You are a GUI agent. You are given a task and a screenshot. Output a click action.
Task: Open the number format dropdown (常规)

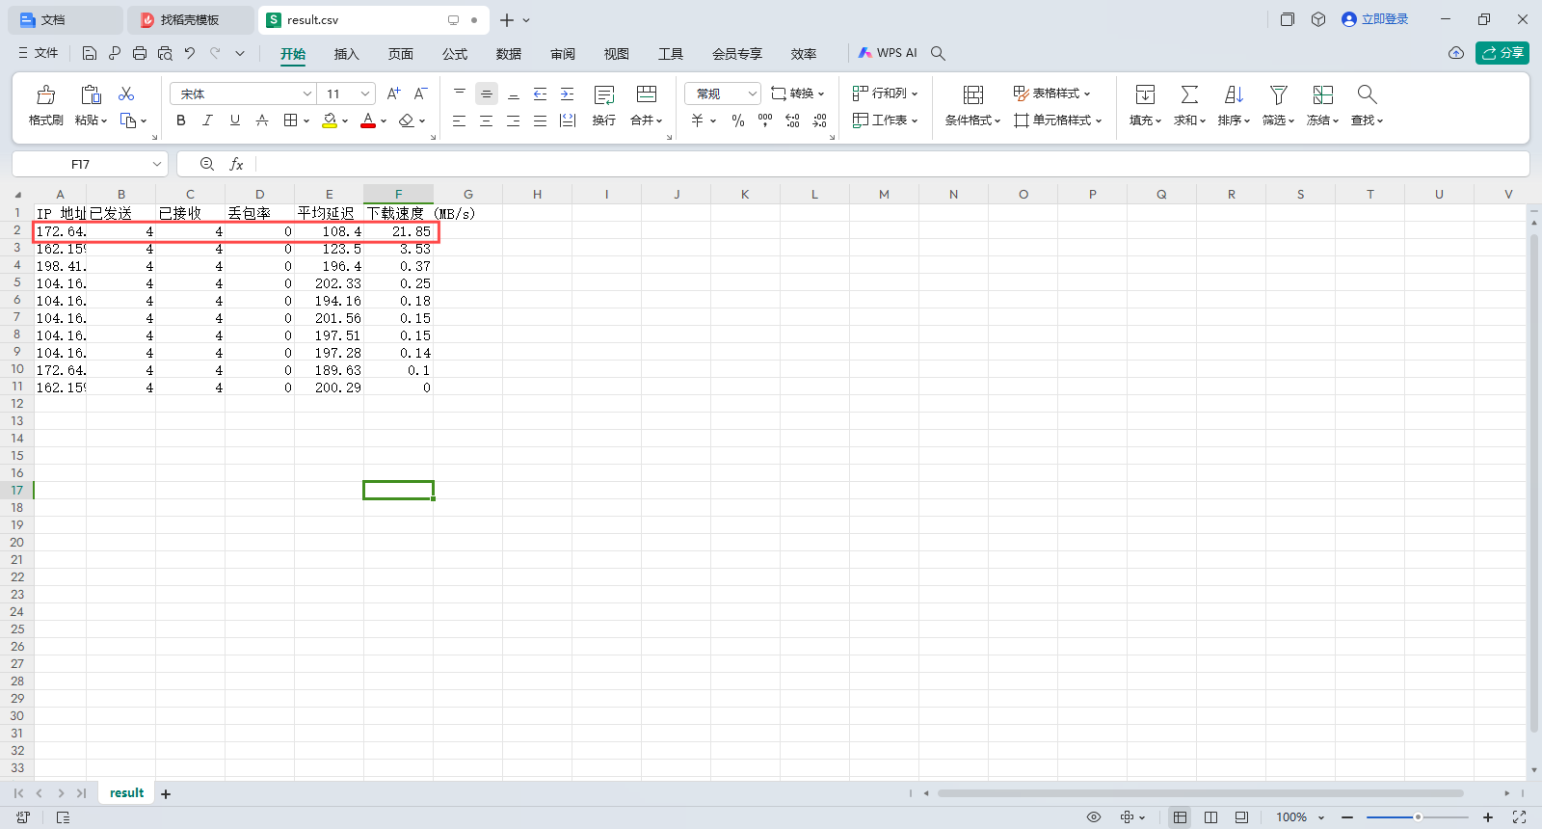coord(753,94)
